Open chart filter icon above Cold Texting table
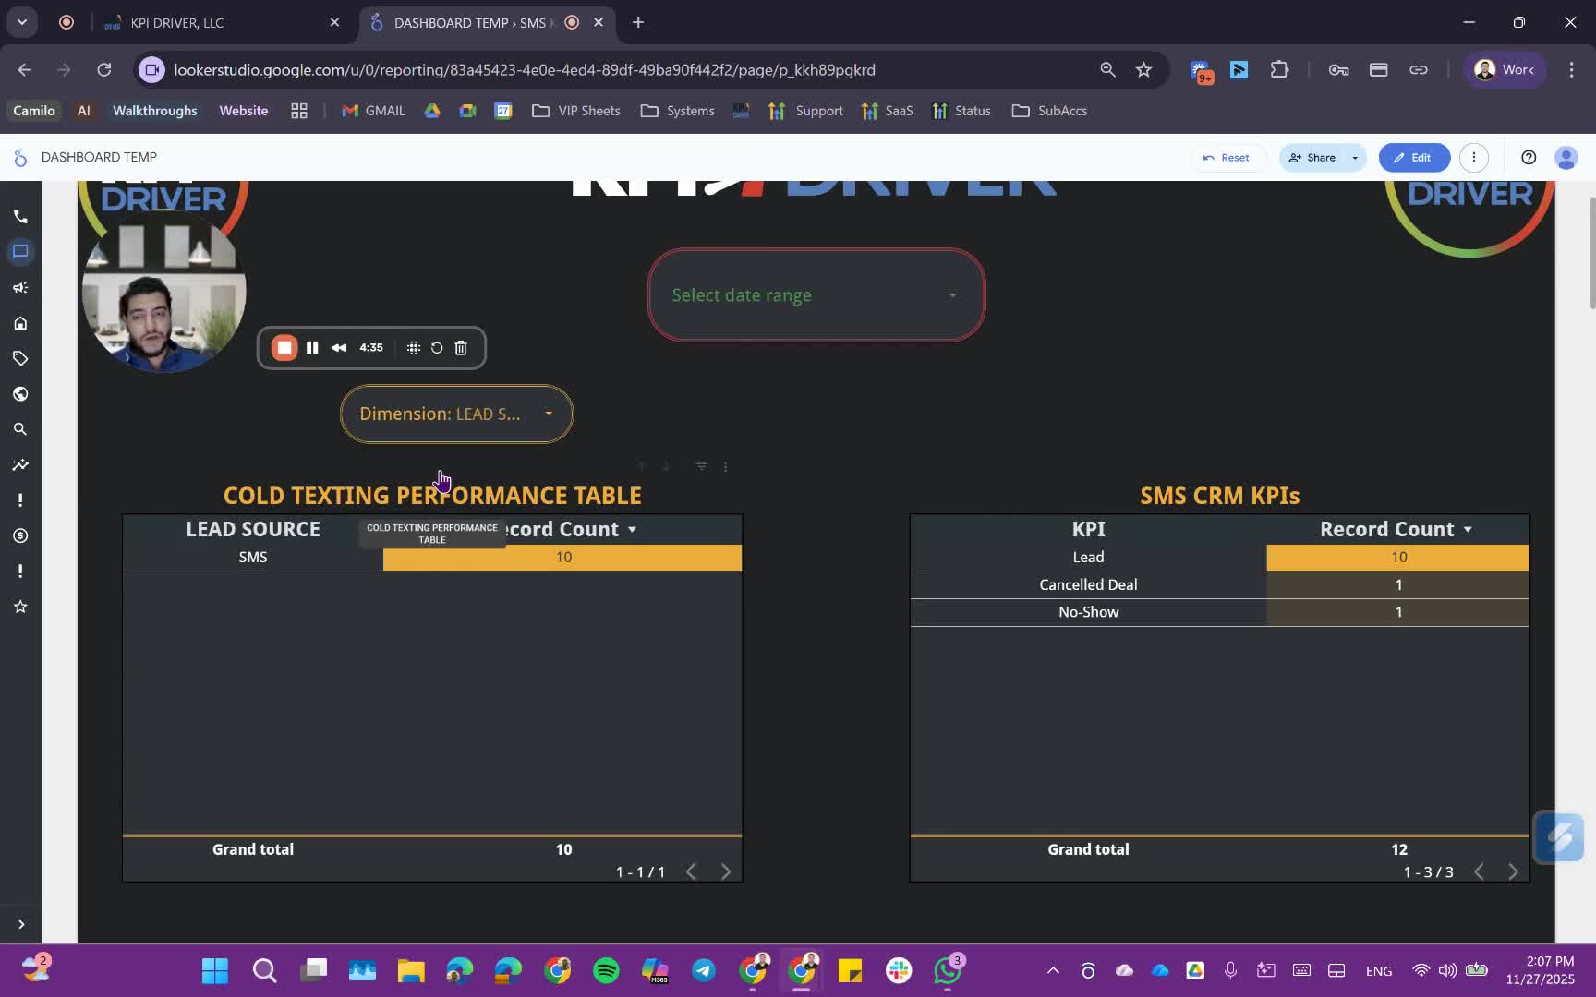This screenshot has width=1596, height=997. pos(701,466)
